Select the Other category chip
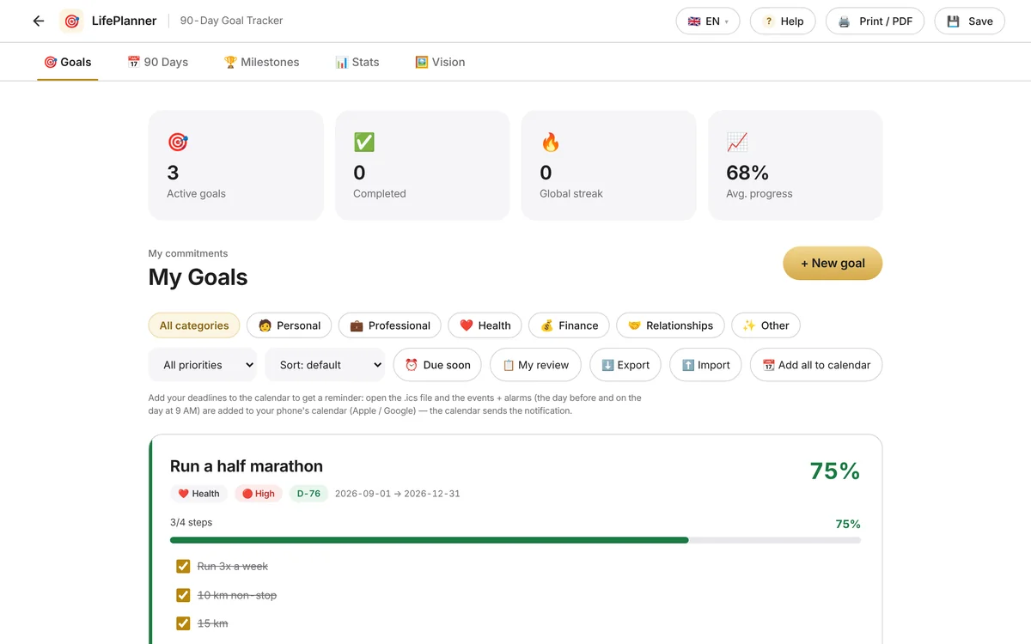 pos(766,325)
